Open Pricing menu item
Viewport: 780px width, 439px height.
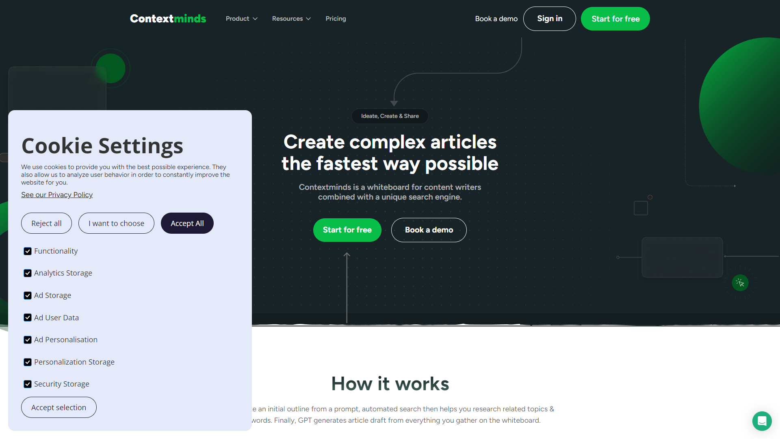[x=335, y=18]
